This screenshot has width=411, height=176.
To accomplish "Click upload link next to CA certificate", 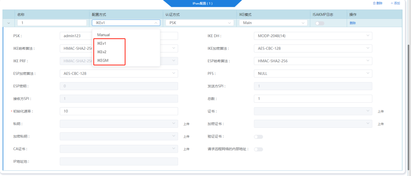I will (x=186, y=149).
